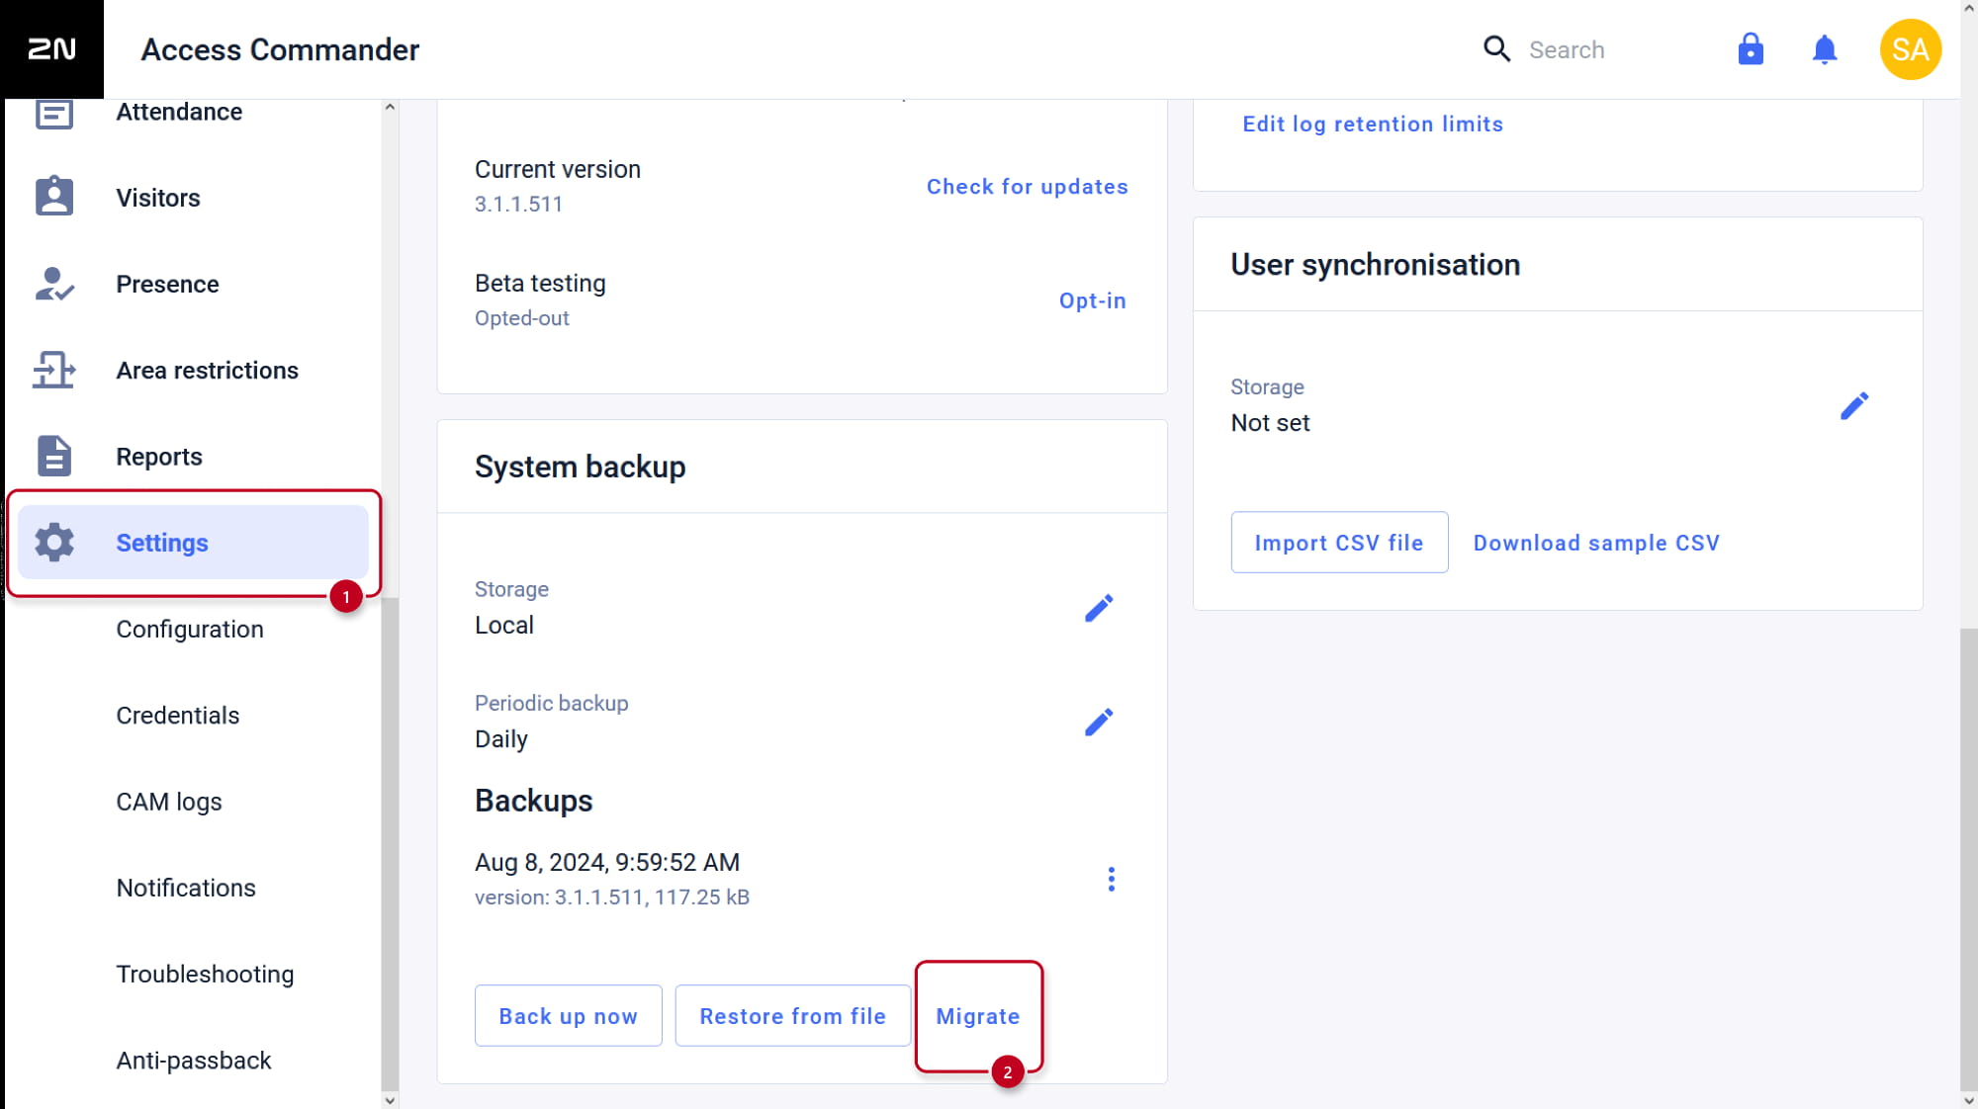Edit Periodic backup with pencil icon

click(1099, 722)
